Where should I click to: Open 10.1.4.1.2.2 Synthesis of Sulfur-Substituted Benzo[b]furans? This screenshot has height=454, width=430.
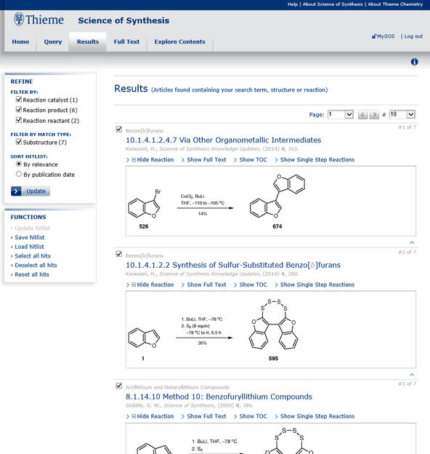click(x=233, y=265)
